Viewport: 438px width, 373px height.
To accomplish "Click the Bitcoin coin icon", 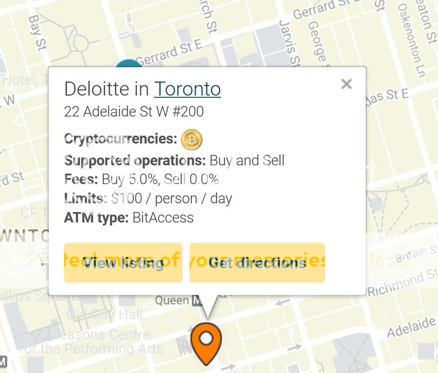I will tap(192, 139).
